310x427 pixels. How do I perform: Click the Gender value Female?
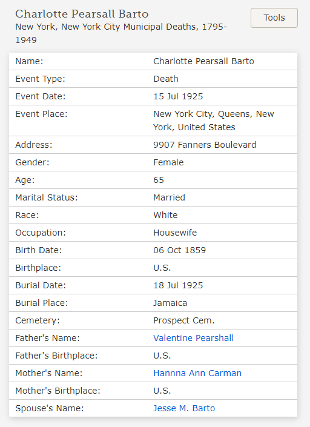coord(168,162)
